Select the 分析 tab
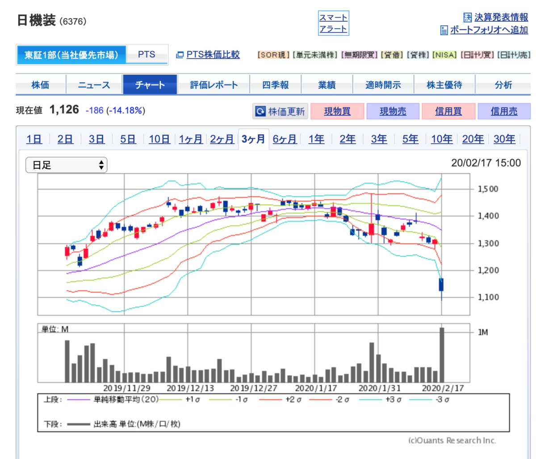Viewport: 536px width, 459px height. point(503,85)
